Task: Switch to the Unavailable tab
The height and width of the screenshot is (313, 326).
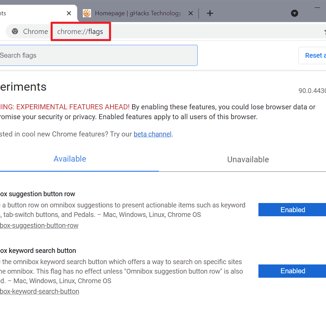Action: coord(248,160)
